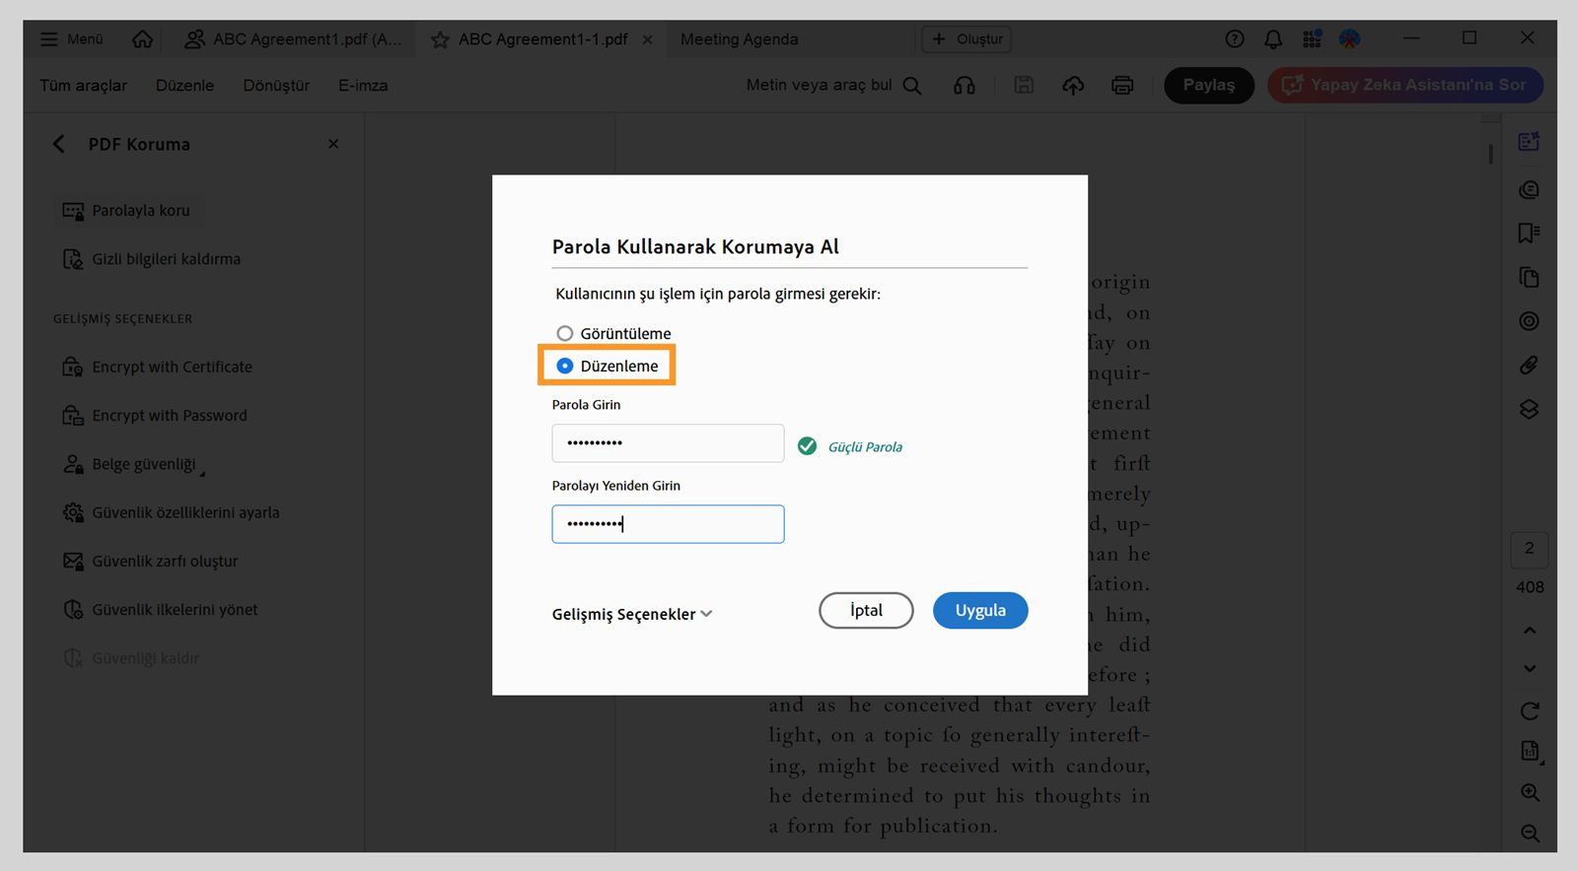Select Güvenlik özelliklerini ayarla

coord(172,512)
